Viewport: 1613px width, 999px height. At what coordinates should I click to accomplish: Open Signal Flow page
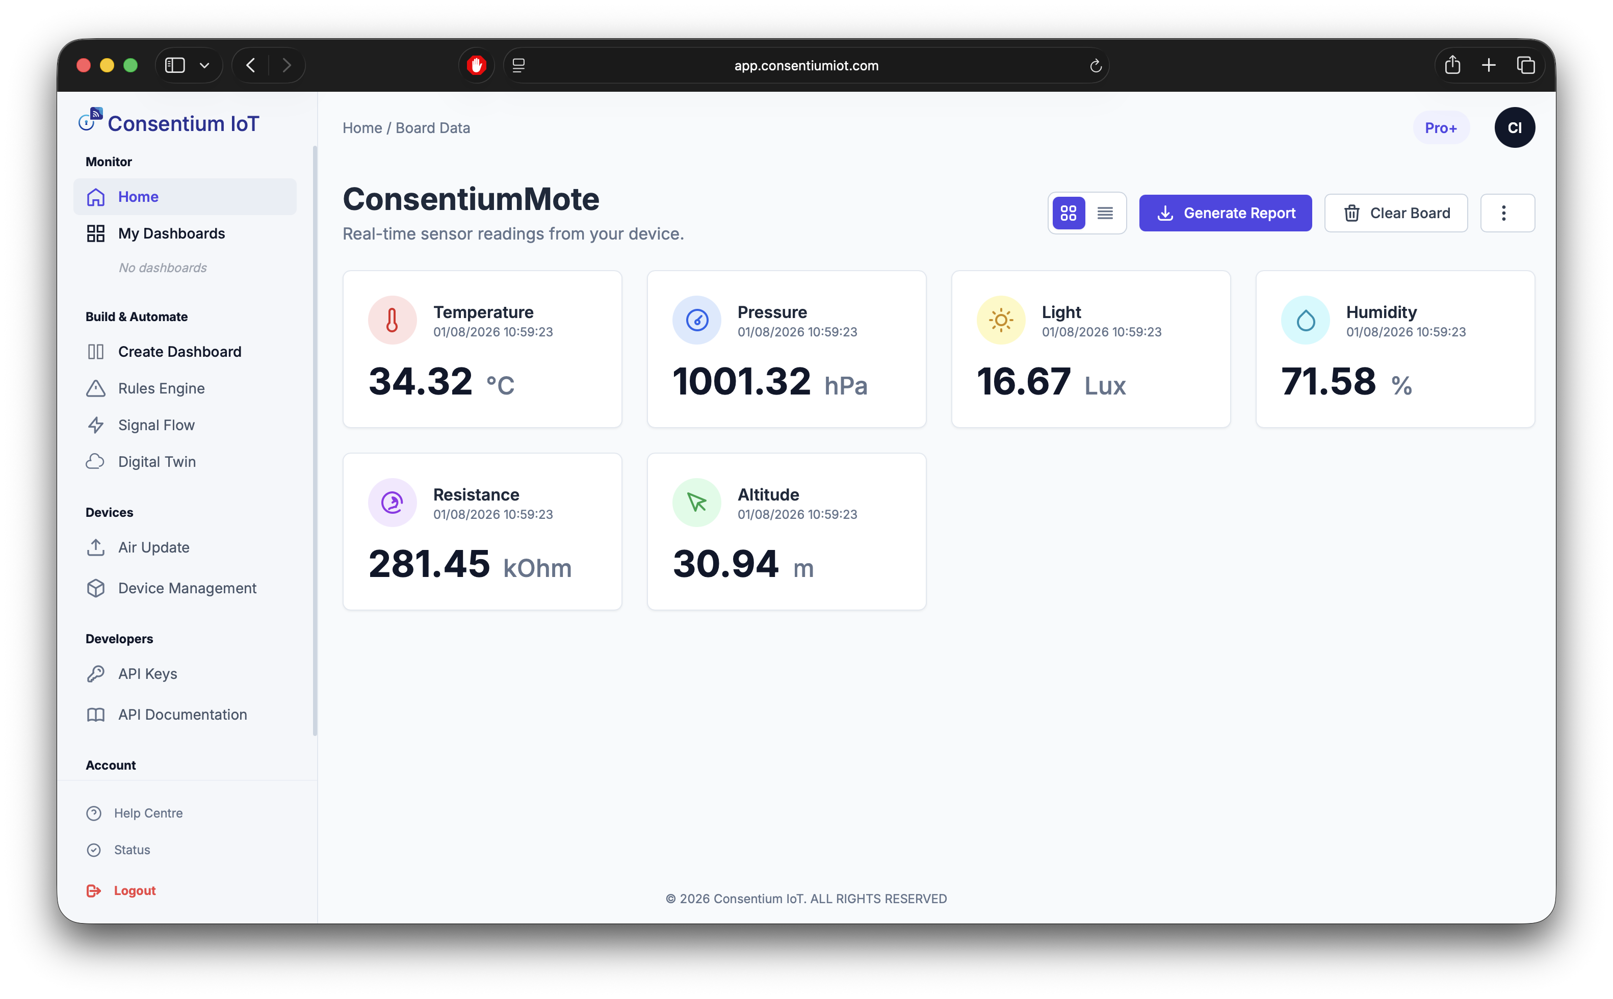pos(185,425)
